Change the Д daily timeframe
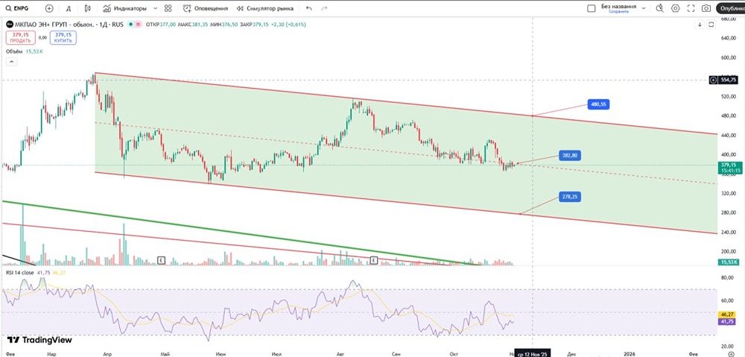The image size is (745, 357). pos(69,8)
